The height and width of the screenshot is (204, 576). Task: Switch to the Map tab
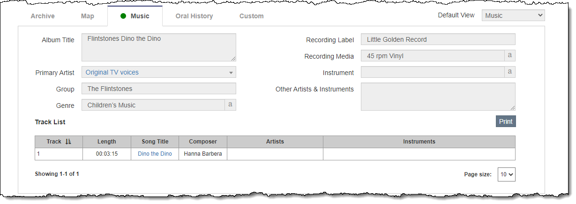(x=88, y=16)
